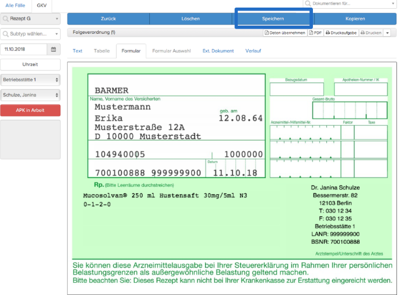Click the red APK in Arbeit button
This screenshot has height=295, width=398.
pos(30,110)
